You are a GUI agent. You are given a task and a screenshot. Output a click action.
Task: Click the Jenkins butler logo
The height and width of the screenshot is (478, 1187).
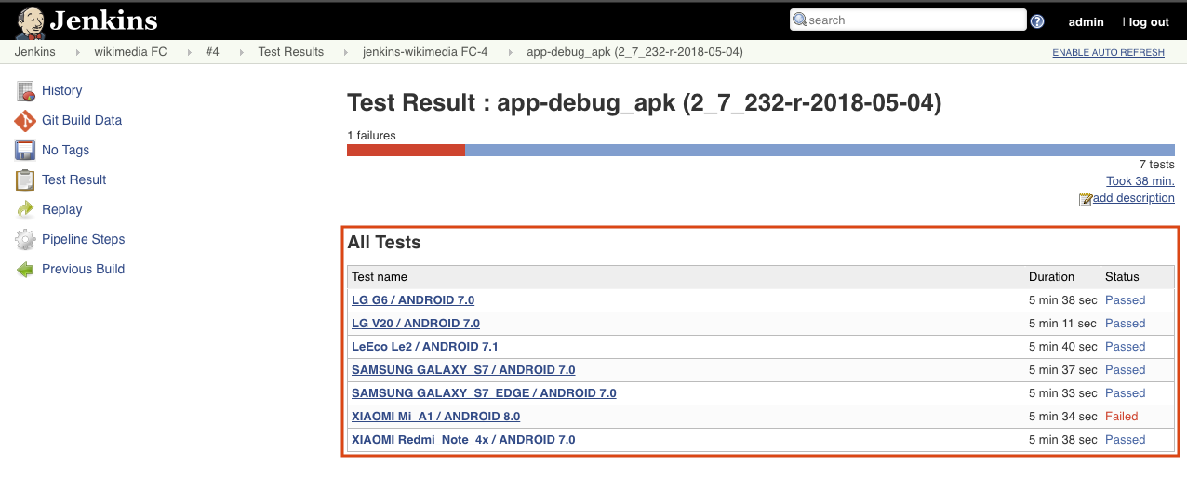point(32,20)
